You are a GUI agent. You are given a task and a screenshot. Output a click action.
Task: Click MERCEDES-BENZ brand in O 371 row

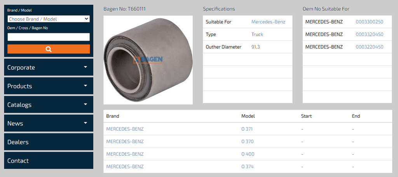[x=125, y=129]
